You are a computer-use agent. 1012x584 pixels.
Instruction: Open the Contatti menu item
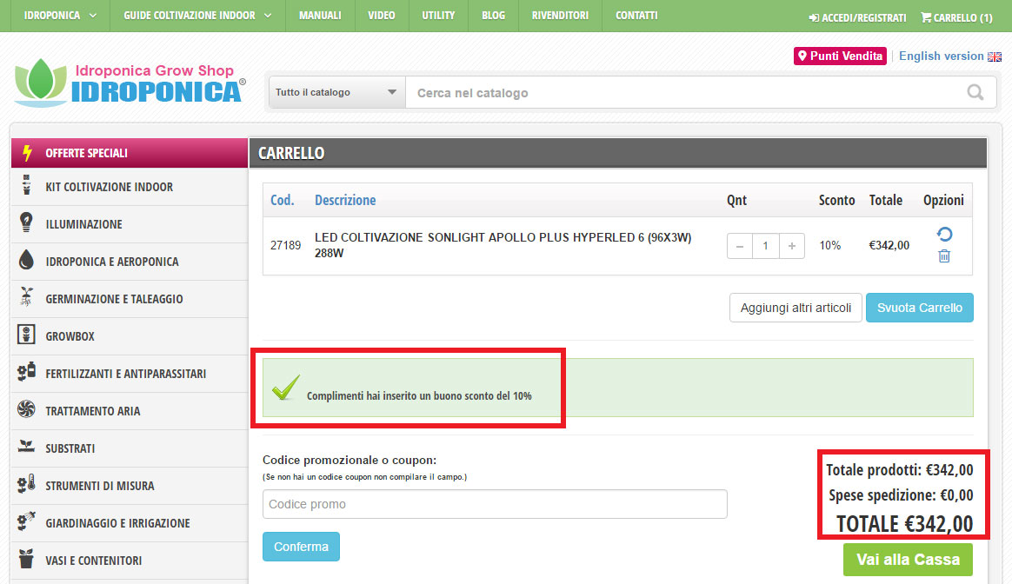(x=636, y=16)
